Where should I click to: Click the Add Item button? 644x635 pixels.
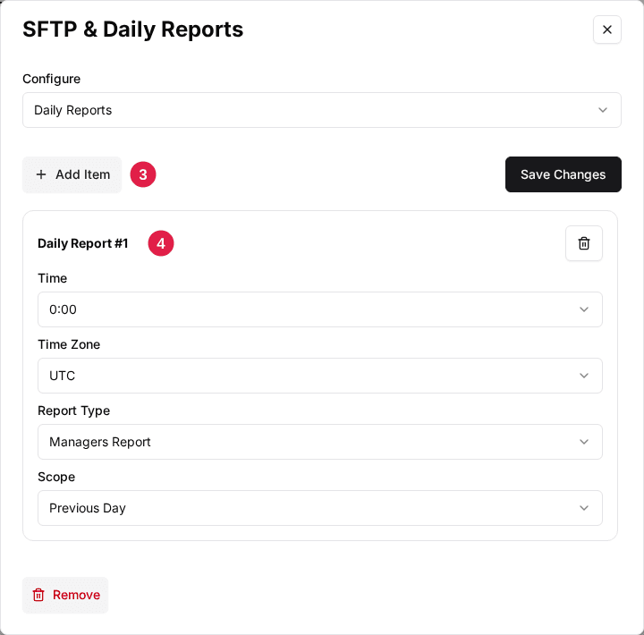(x=72, y=174)
